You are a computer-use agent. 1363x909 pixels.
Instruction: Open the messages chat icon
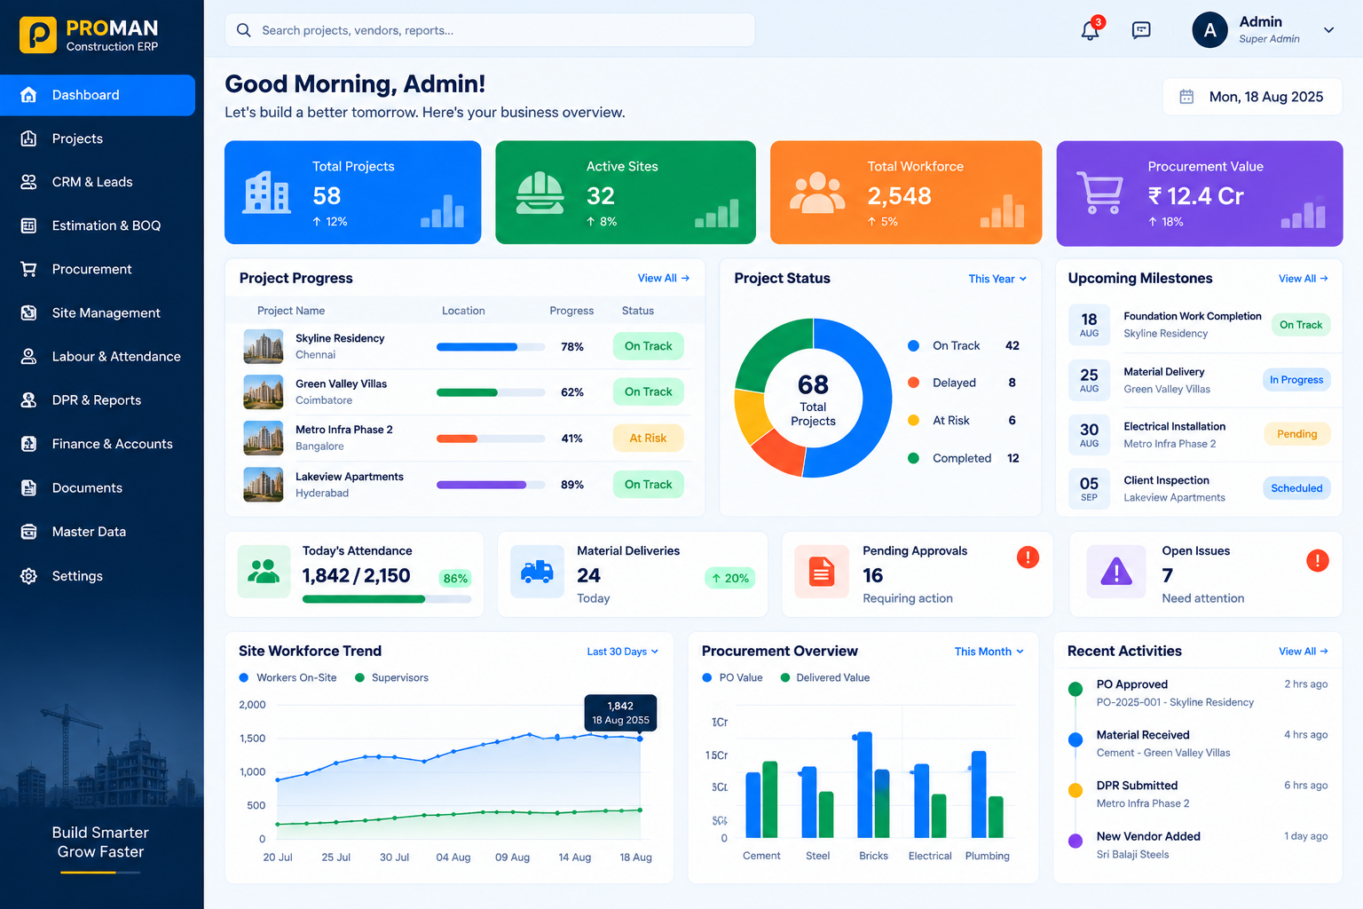tap(1141, 30)
